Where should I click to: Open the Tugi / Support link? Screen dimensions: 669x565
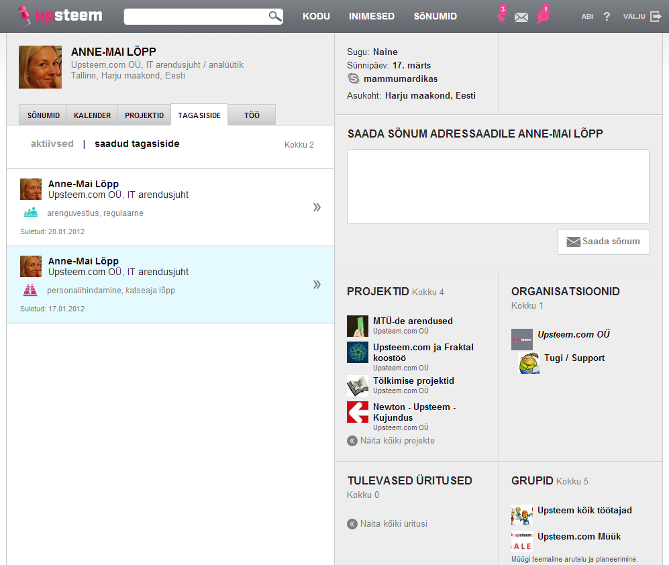[x=574, y=358]
